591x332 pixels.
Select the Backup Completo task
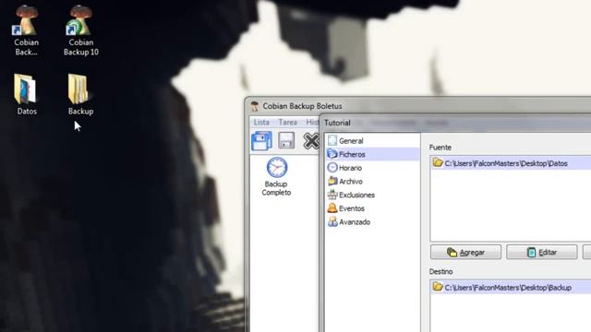tap(276, 176)
